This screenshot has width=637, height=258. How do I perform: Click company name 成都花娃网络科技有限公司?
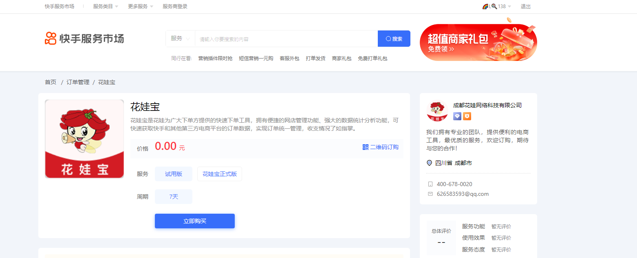coord(487,105)
